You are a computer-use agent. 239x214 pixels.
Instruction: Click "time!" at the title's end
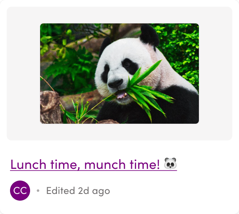[x=145, y=164]
